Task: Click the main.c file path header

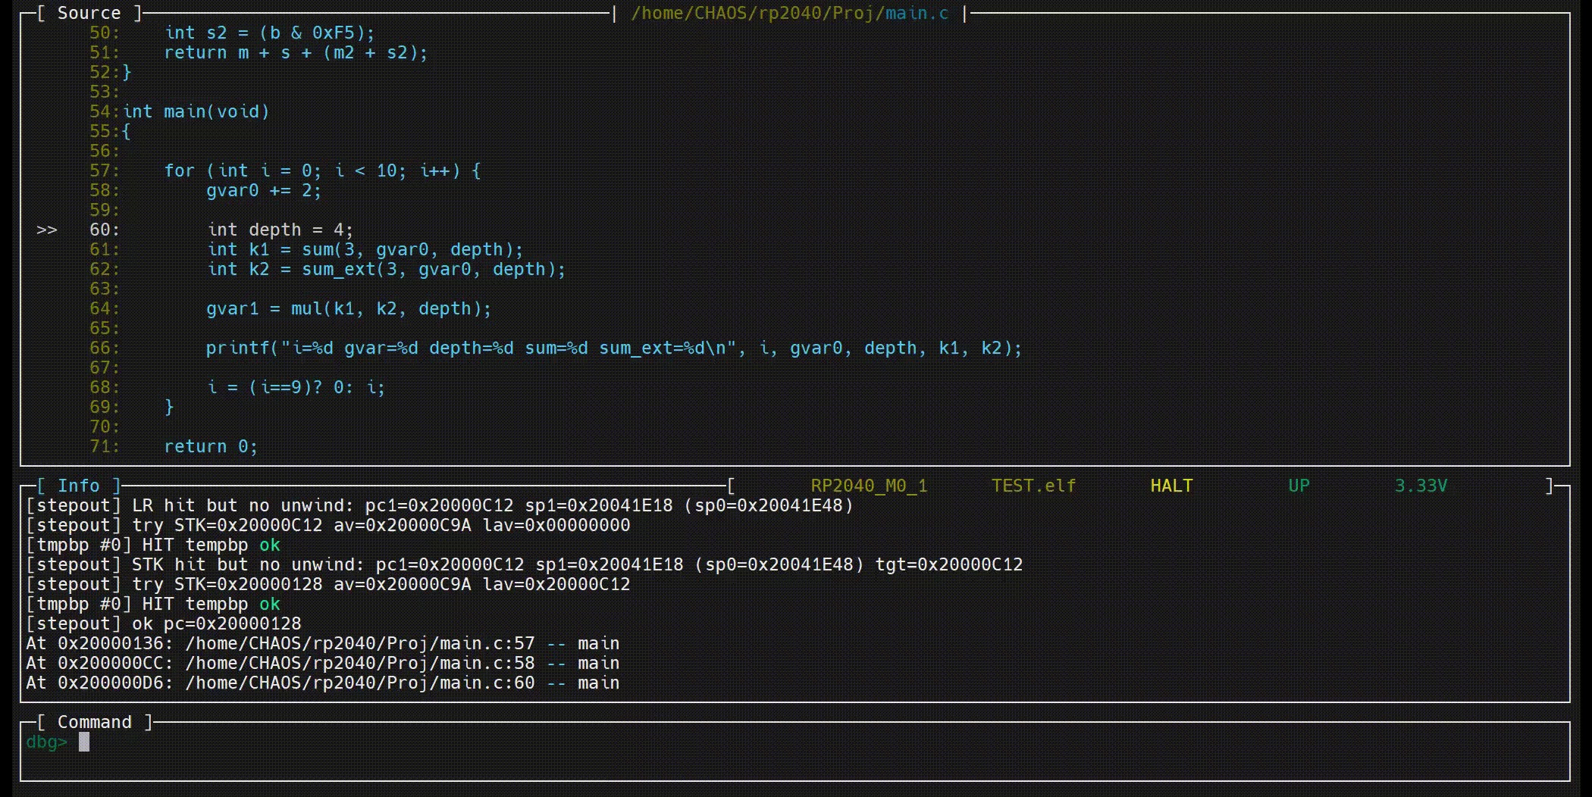Action: point(789,13)
